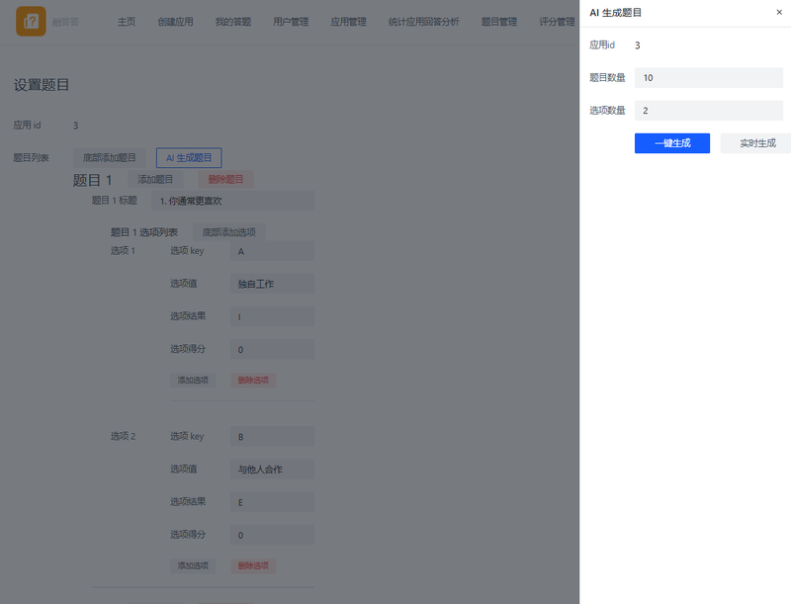Focus the 选项得分 field of 选项 1
791x604 pixels.
272,349
